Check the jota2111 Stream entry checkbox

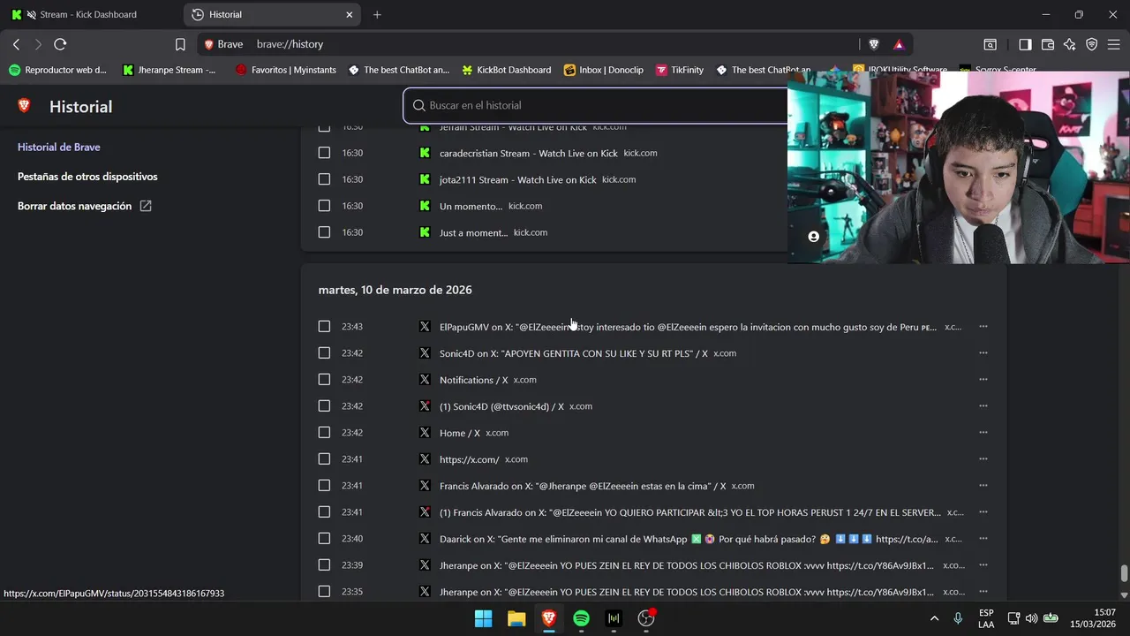(x=324, y=179)
